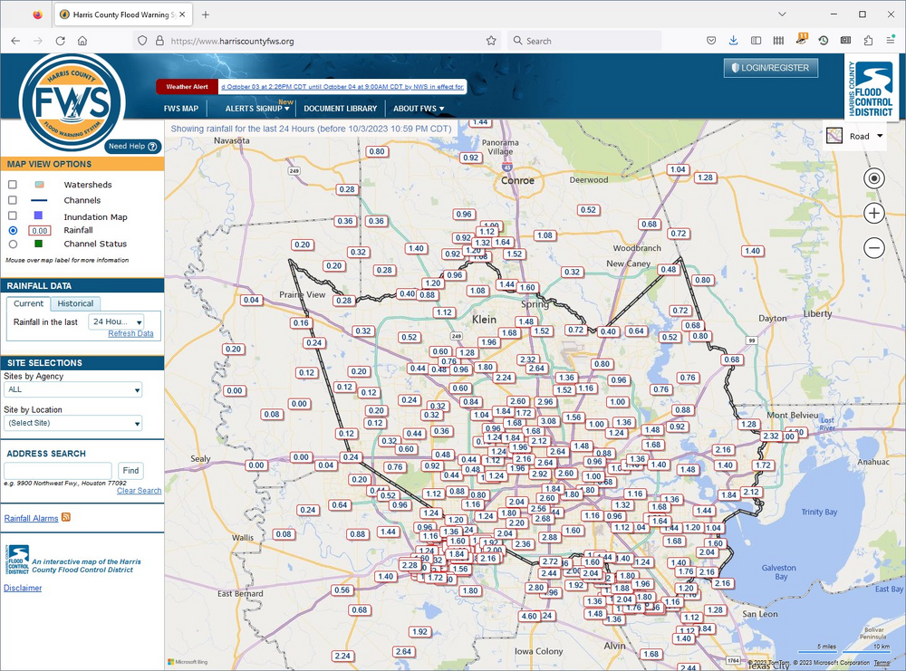Expand the Sites by Agency dropdown
Screen dimensions: 906x671
coord(73,390)
